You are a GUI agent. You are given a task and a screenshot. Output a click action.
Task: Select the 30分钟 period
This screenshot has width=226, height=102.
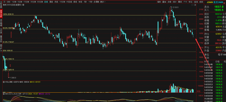(33, 2)
